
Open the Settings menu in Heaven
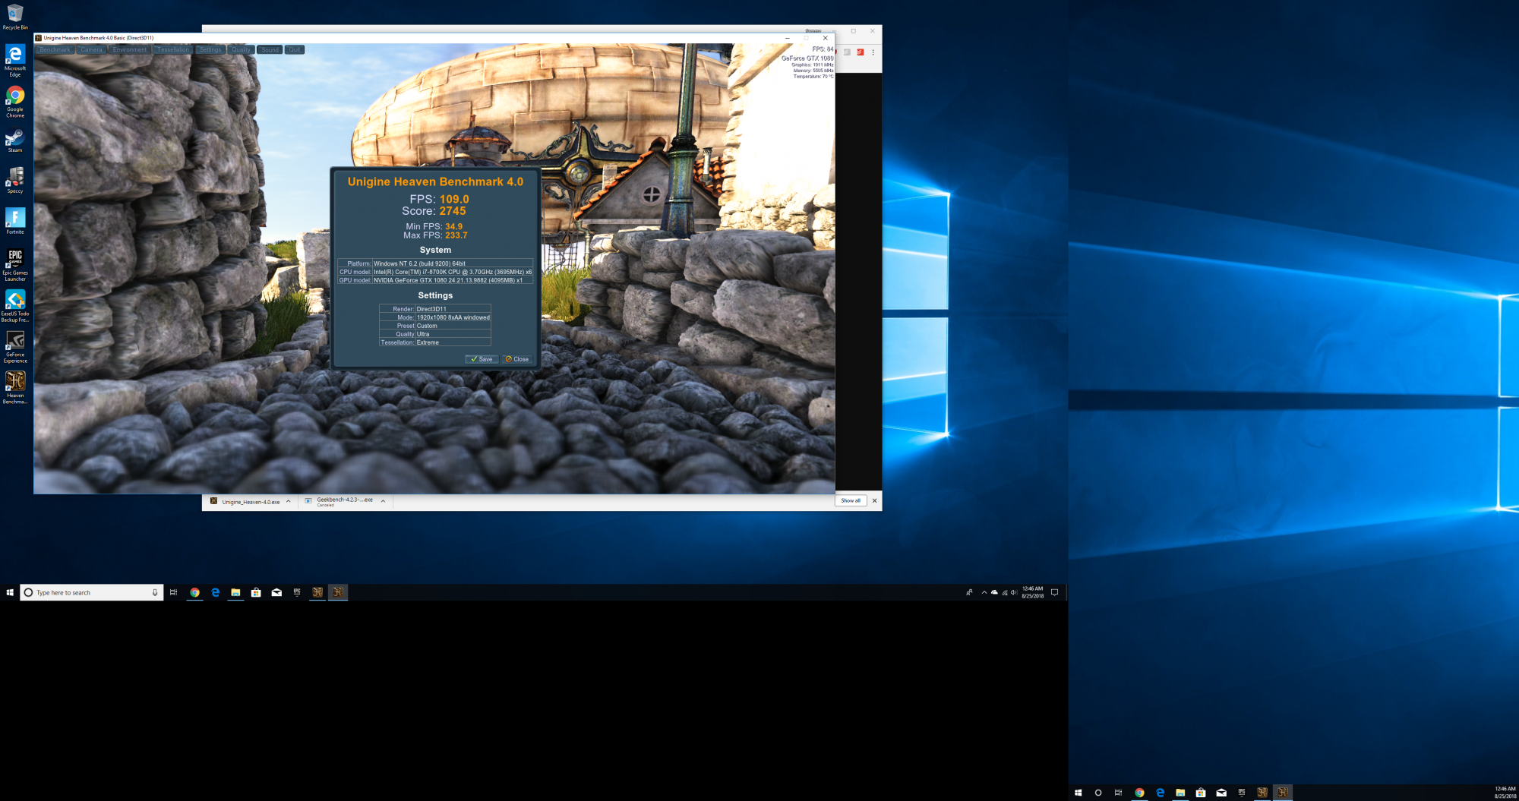pos(210,50)
